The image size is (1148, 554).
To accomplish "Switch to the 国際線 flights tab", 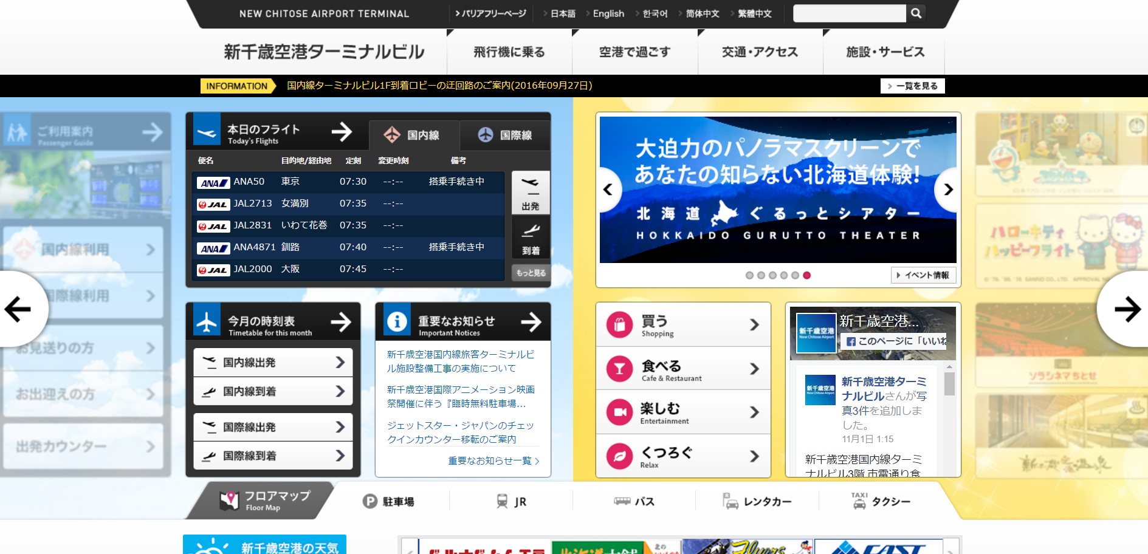I will click(x=505, y=135).
